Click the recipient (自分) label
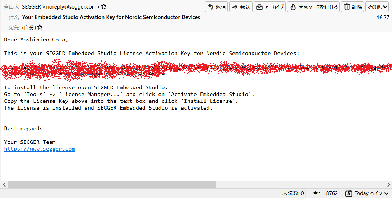 (x=29, y=28)
